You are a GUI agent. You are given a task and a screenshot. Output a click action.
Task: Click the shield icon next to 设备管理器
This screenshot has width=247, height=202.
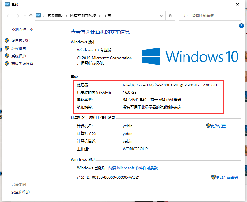pos(7,40)
